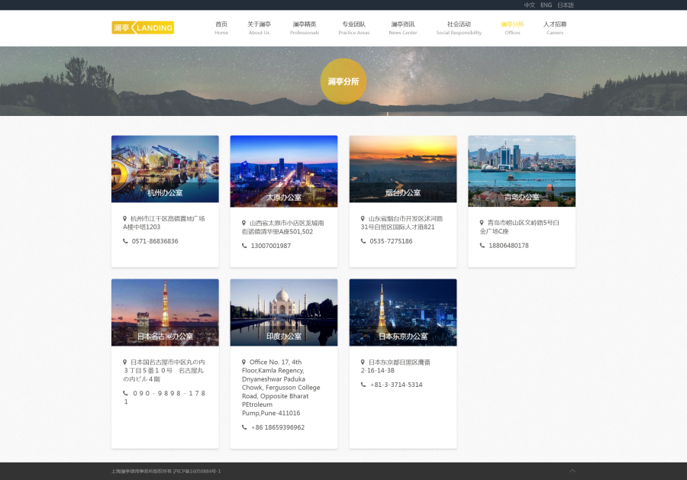Click the location pin in Tokyo office card
The height and width of the screenshot is (480, 687).
(x=363, y=362)
